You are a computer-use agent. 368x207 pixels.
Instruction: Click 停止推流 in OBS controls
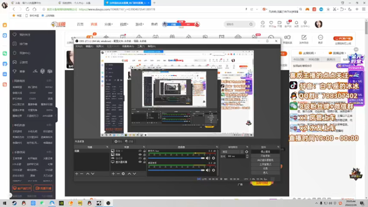265,152
